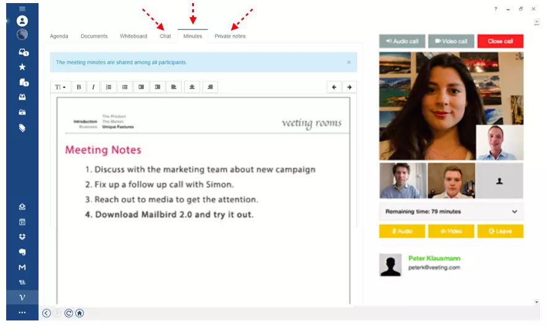Switch to the Private notes tab
This screenshot has width=548, height=326.
pyautogui.click(x=230, y=36)
